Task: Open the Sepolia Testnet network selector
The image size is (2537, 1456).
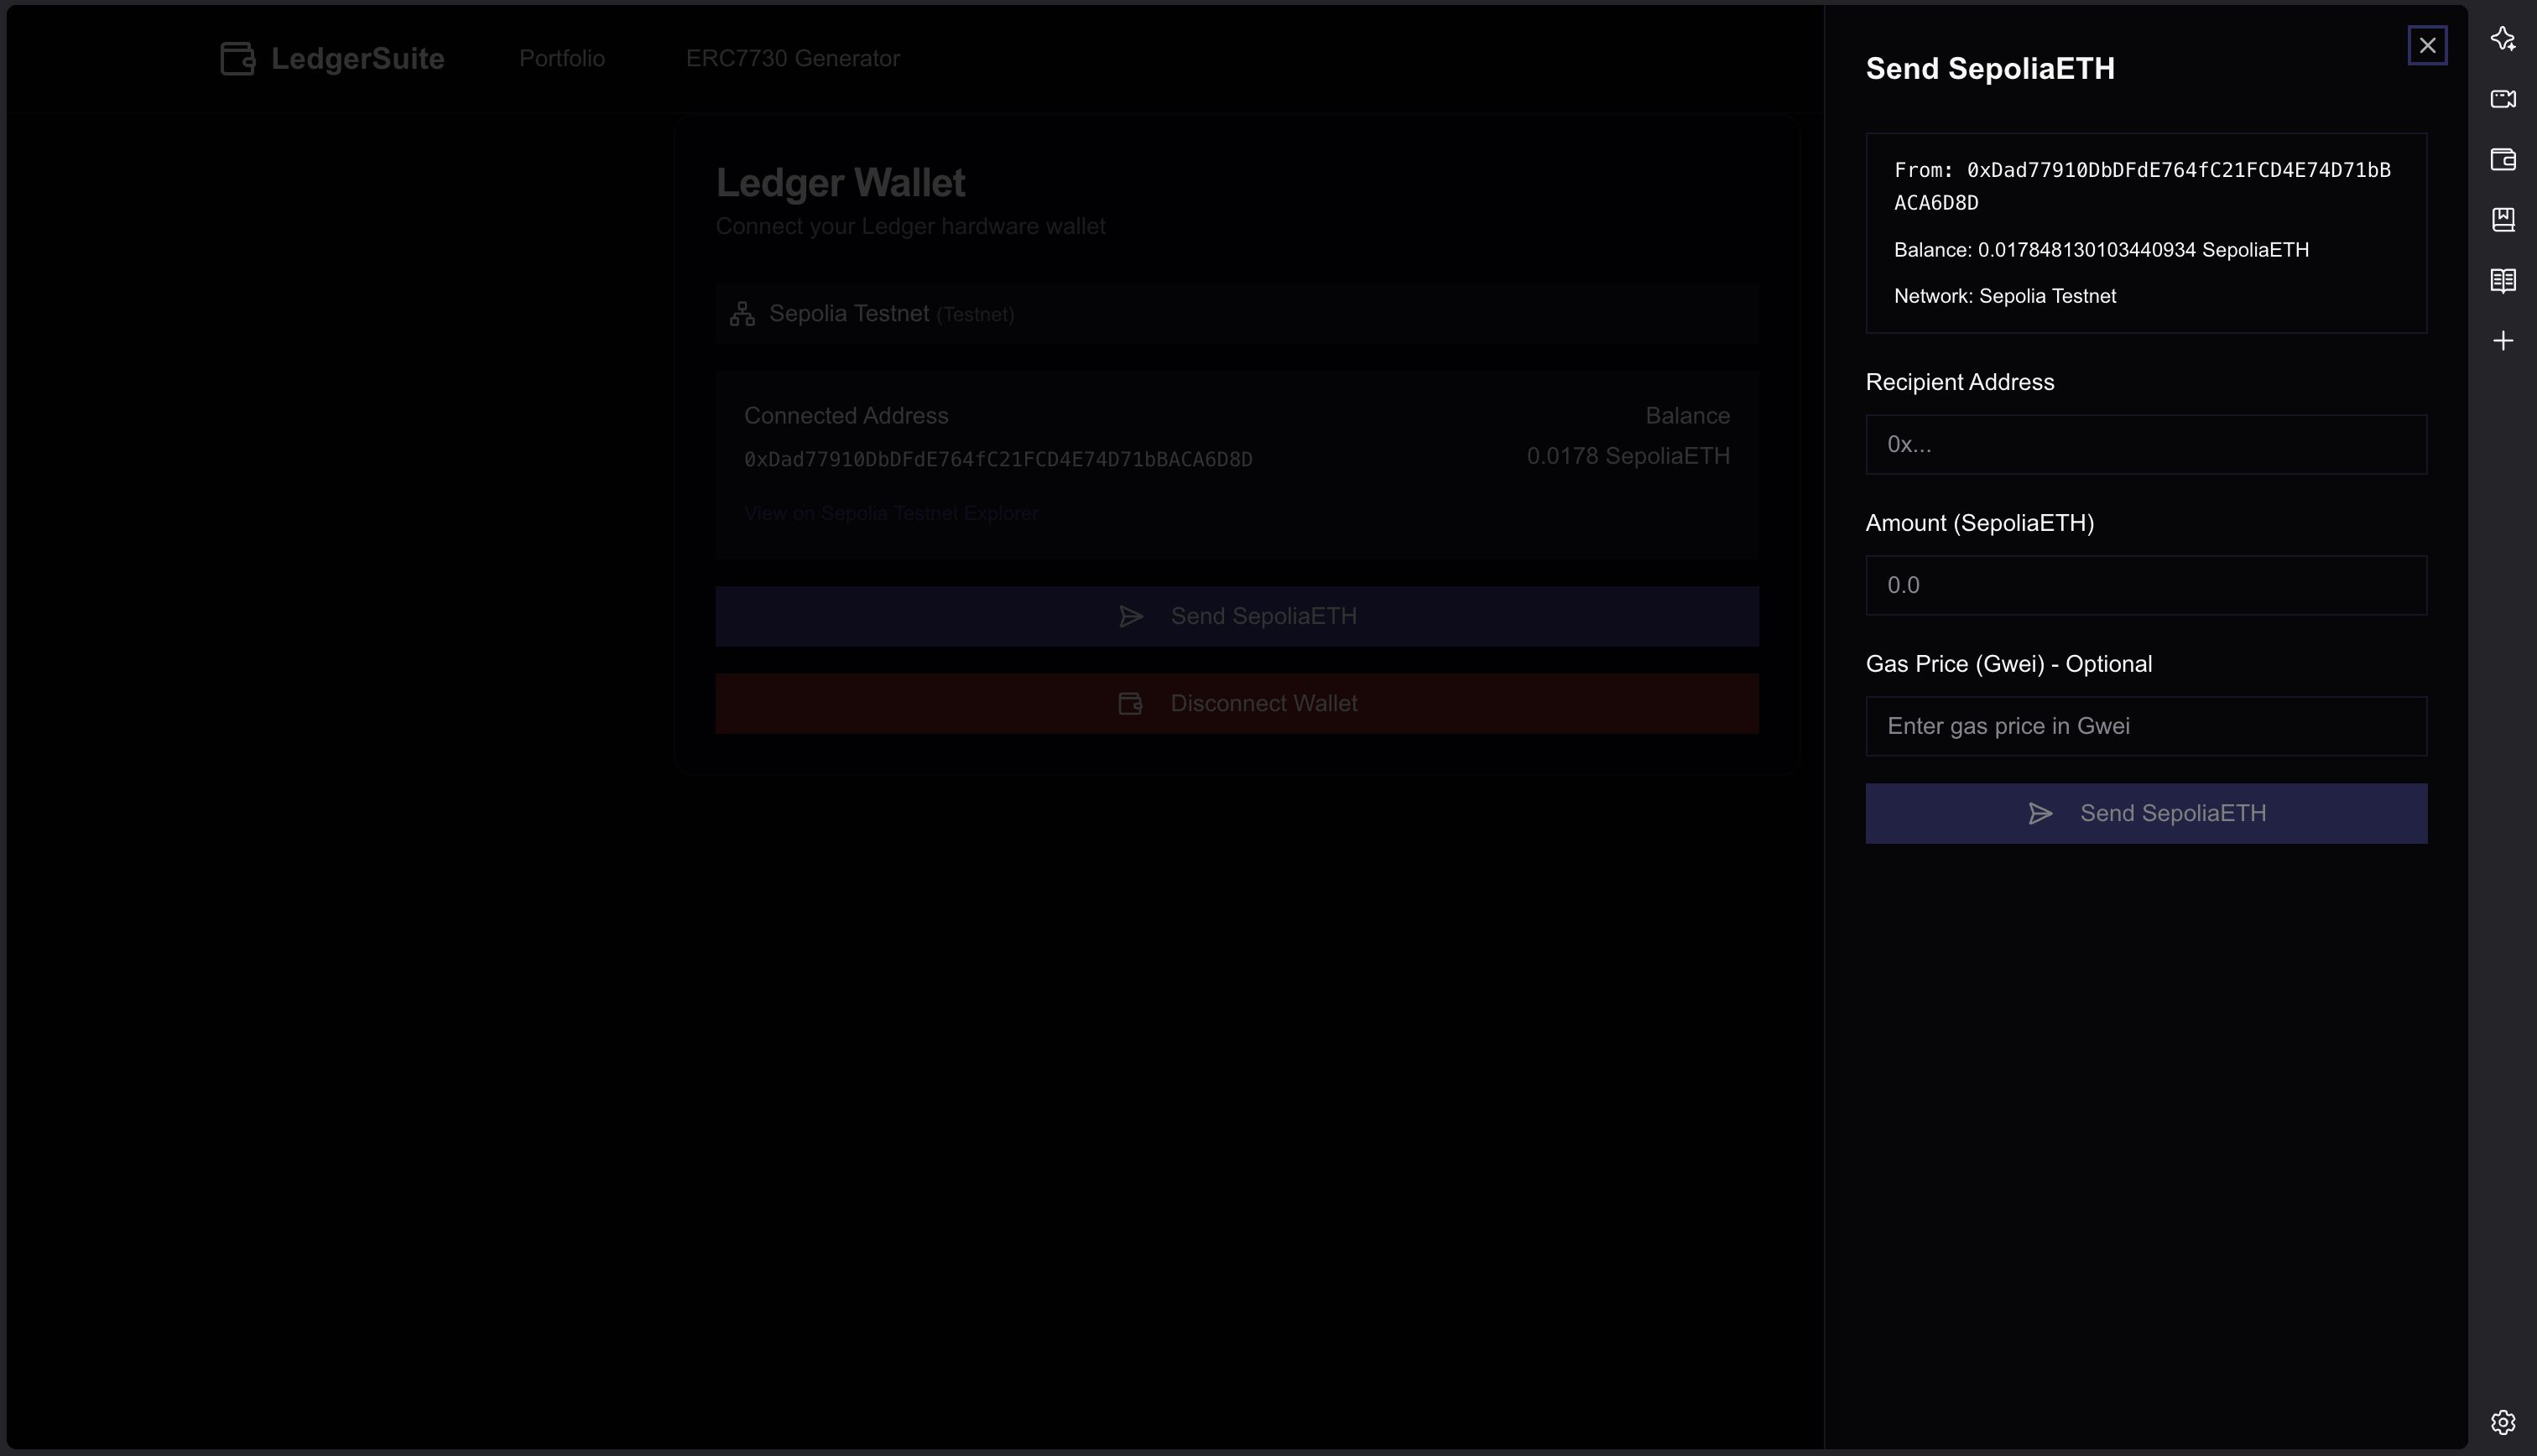Action: click(x=1237, y=314)
